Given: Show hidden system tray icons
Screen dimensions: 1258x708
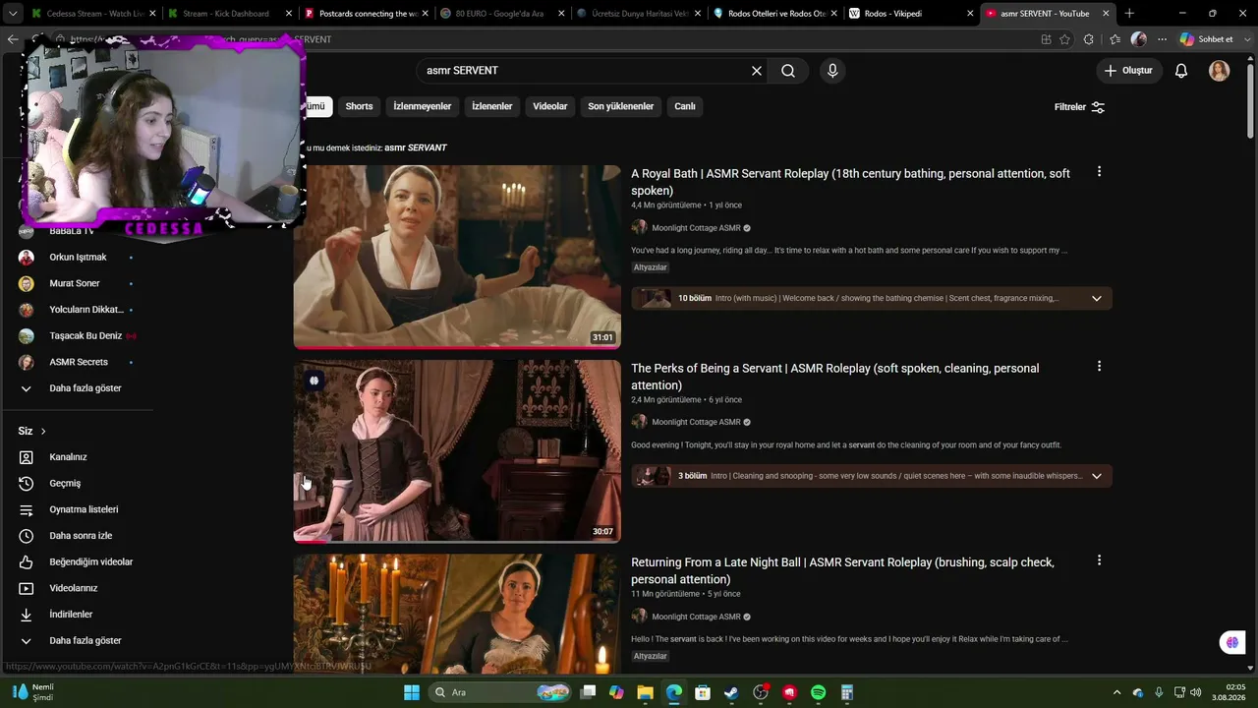Looking at the screenshot, I should [x=1117, y=692].
